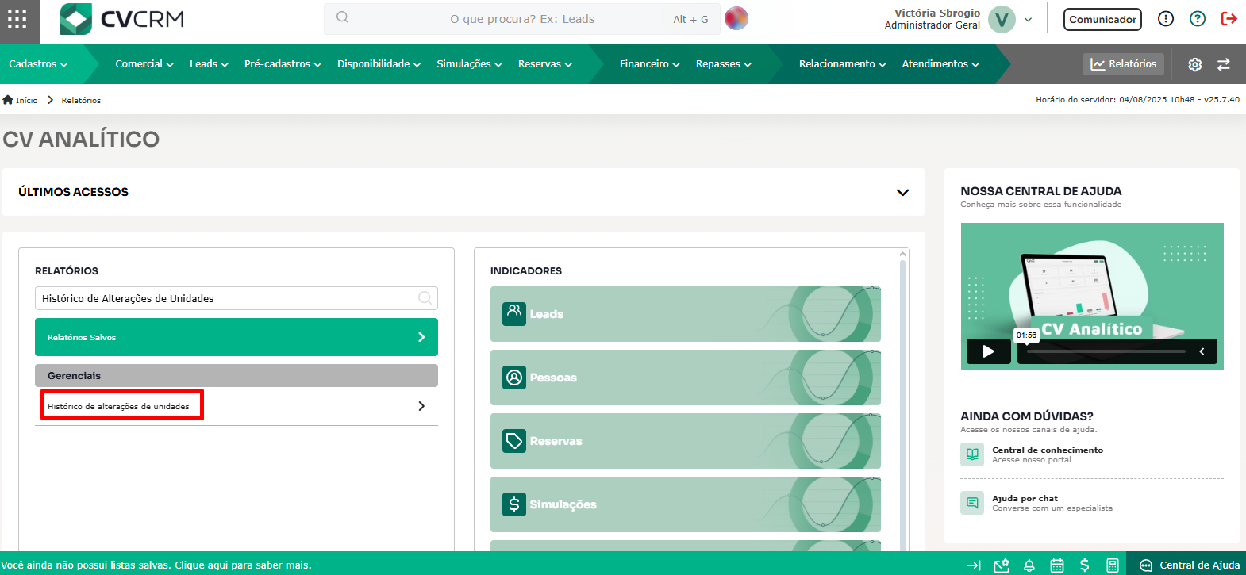Screen dimensions: 1246x575
Task: Open the Reservas navigation menu
Action: pos(545,64)
